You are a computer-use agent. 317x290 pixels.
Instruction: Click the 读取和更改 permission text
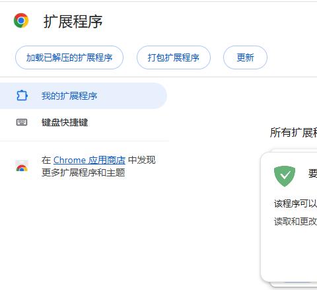point(295,221)
